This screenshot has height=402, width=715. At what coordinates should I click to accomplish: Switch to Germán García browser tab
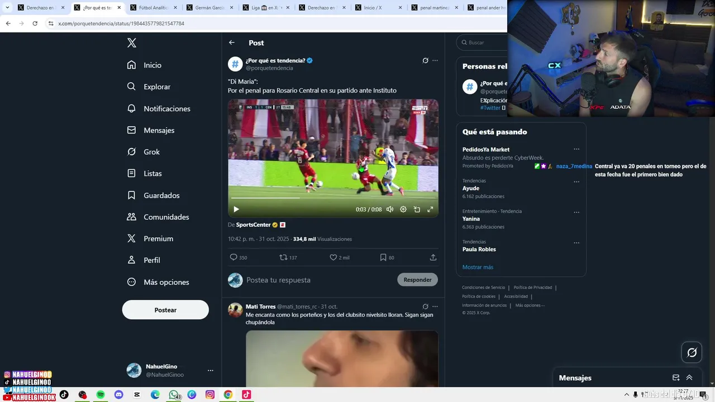tap(209, 8)
